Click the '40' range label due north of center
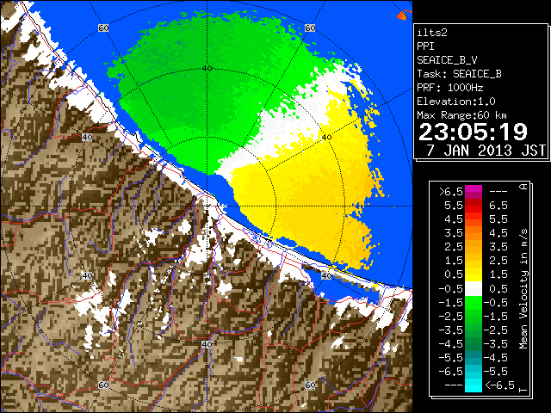 click(x=207, y=68)
